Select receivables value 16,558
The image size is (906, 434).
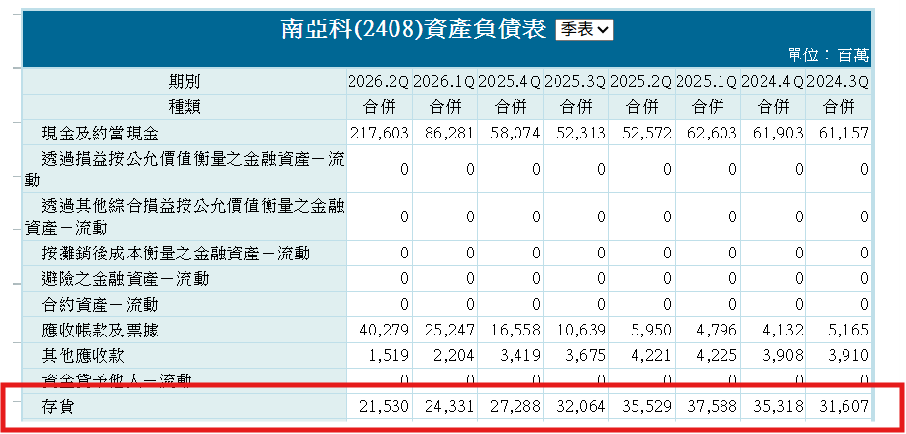click(515, 330)
